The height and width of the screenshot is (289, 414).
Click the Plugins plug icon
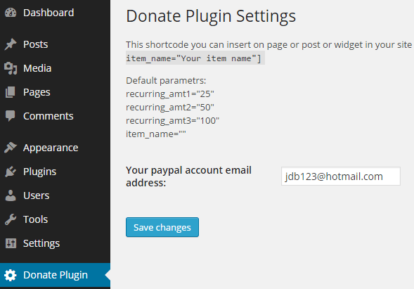point(11,172)
